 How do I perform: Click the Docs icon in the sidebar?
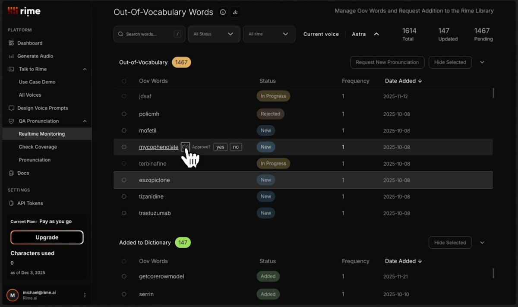coord(11,173)
